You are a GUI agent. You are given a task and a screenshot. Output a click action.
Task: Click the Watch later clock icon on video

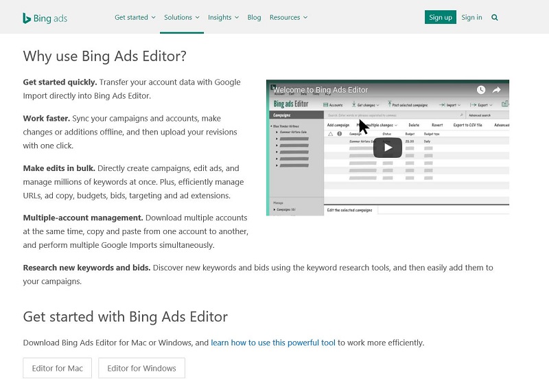coord(481,90)
